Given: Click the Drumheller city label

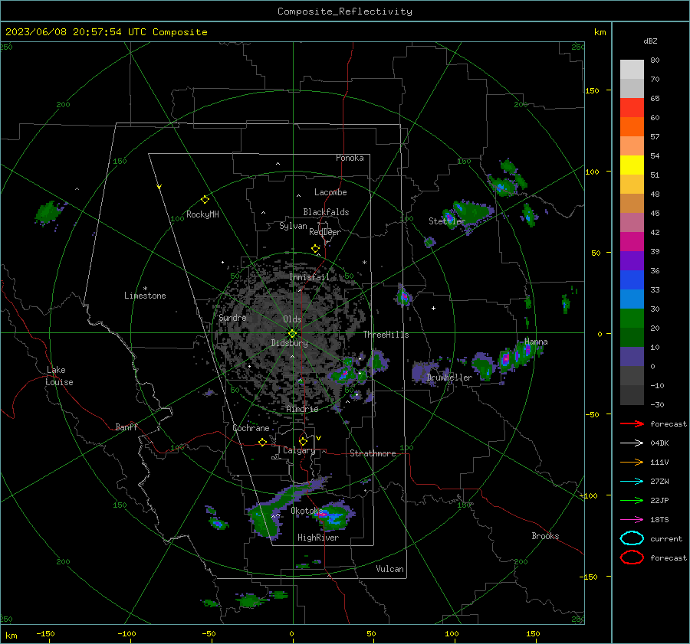Looking at the screenshot, I should tap(449, 378).
